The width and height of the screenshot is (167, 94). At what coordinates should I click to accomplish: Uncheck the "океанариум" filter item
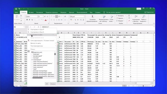point(32,60)
